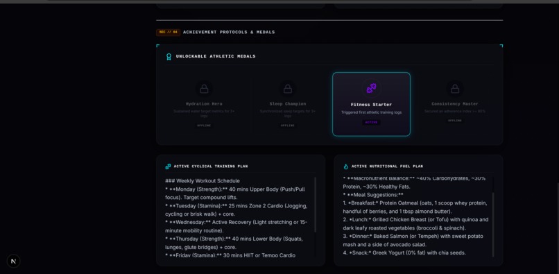Click the Tuesday (Stamina) workout line
Screen dimensions: 559x274
point(237,209)
